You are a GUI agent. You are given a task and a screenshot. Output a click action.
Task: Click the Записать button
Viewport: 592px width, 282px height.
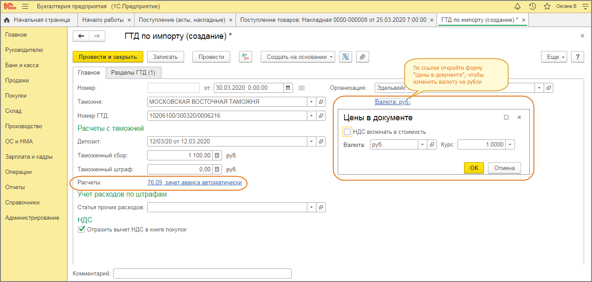[165, 57]
